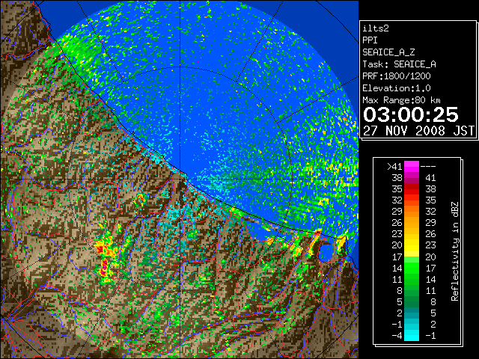Pick the magenta swatch for above 41 dBZ

412,166
